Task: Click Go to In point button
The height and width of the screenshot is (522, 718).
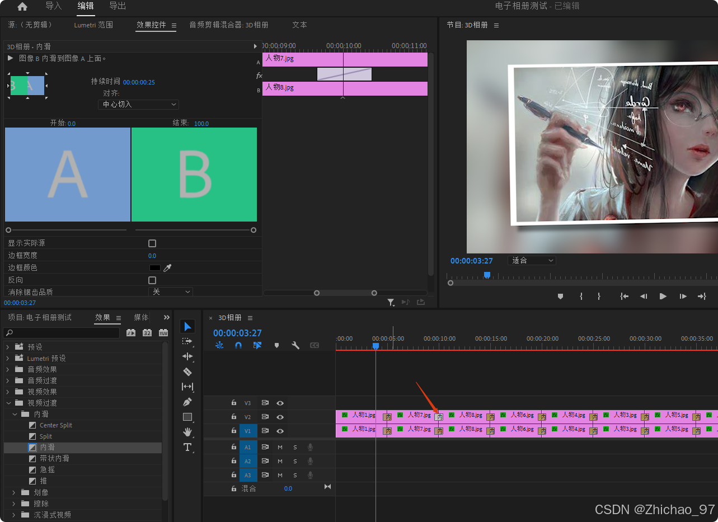Action: (x=625, y=297)
